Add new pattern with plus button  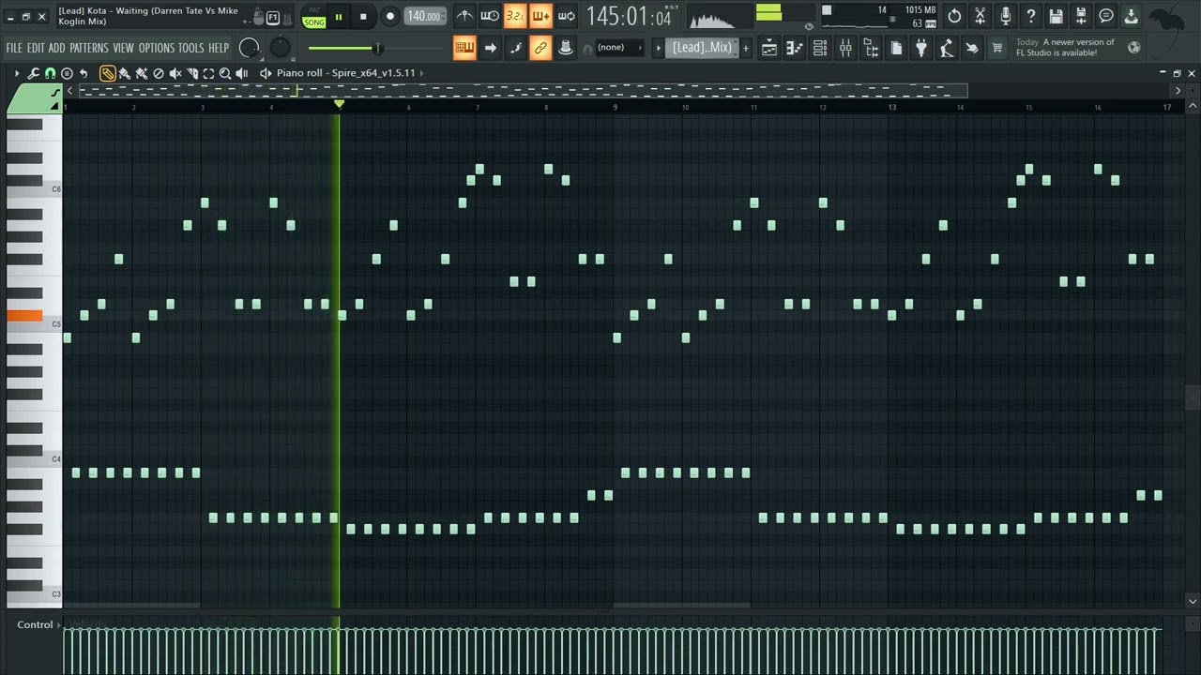pyautogui.click(x=746, y=48)
